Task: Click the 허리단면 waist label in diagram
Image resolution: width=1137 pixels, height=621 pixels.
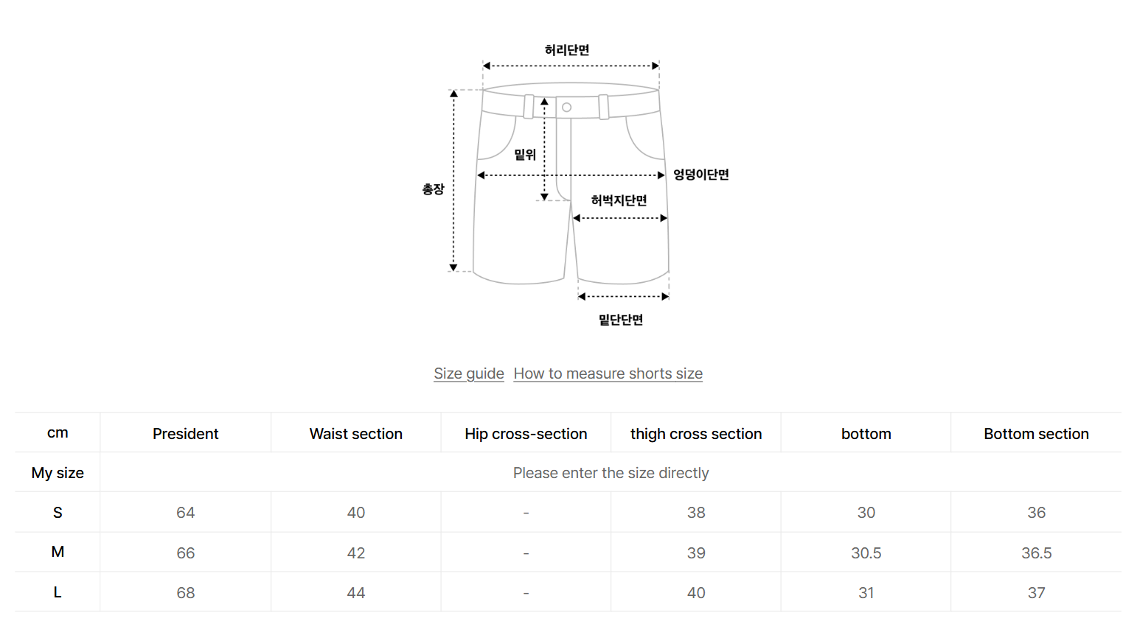Action: 567,50
